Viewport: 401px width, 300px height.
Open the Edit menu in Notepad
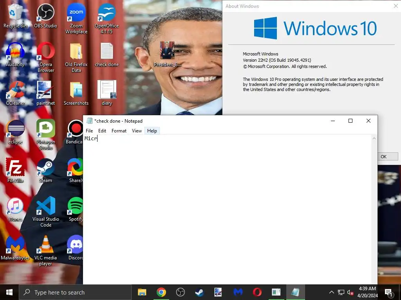pos(102,131)
